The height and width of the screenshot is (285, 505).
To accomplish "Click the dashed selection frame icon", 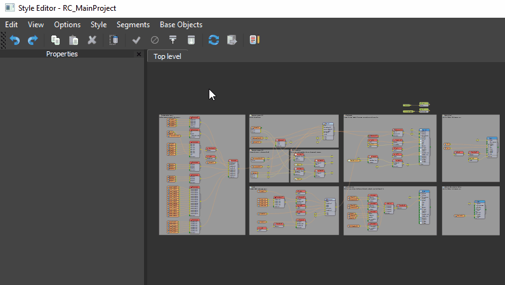I will 114,40.
